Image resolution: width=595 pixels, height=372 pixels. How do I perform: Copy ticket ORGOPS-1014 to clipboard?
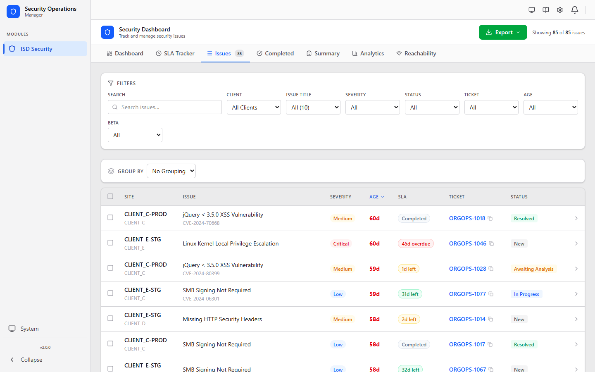(x=490, y=319)
